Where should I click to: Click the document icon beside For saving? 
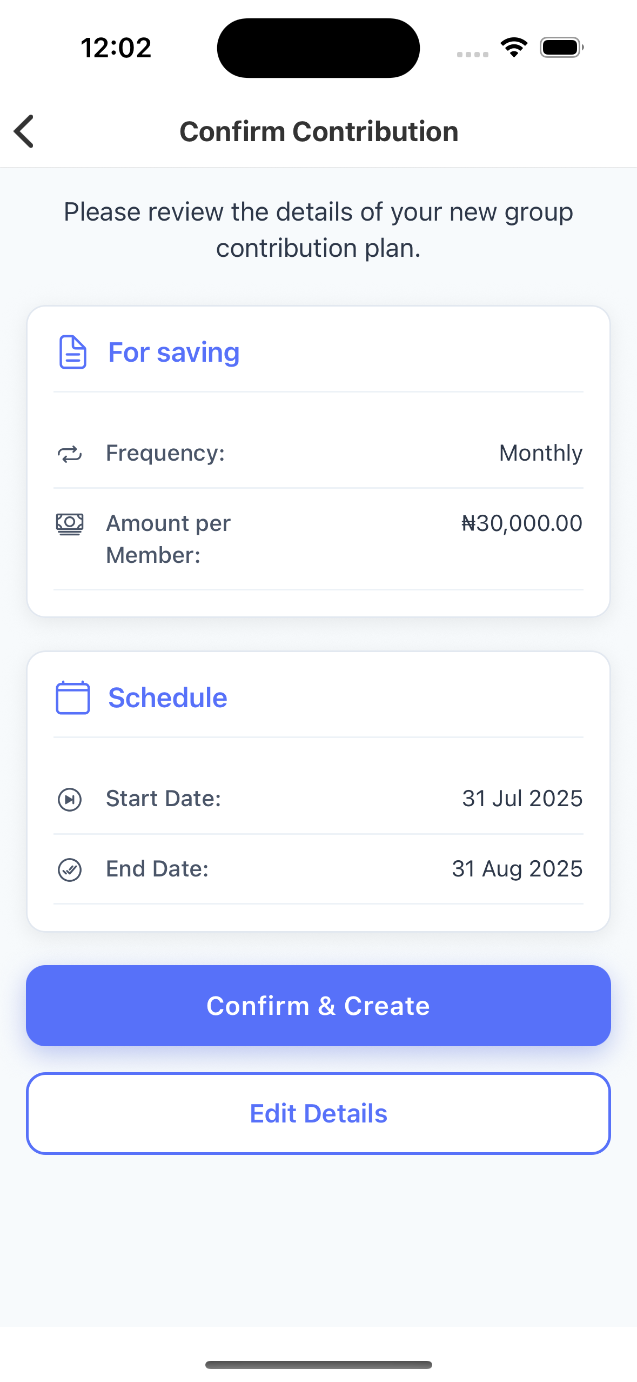click(72, 353)
